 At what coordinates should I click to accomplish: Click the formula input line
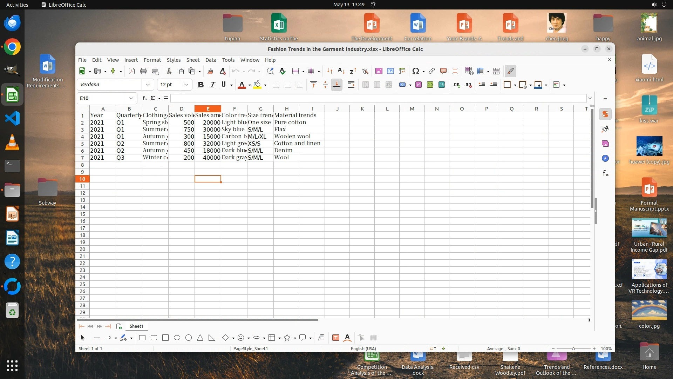[378, 98]
